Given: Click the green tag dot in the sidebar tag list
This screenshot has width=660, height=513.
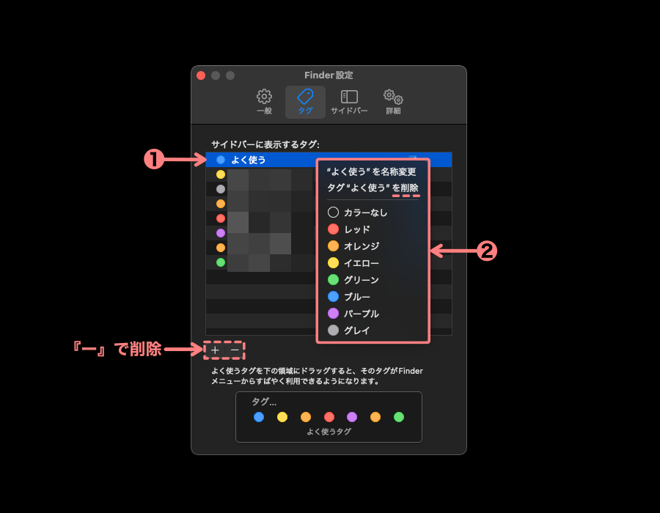Looking at the screenshot, I should click(x=221, y=262).
